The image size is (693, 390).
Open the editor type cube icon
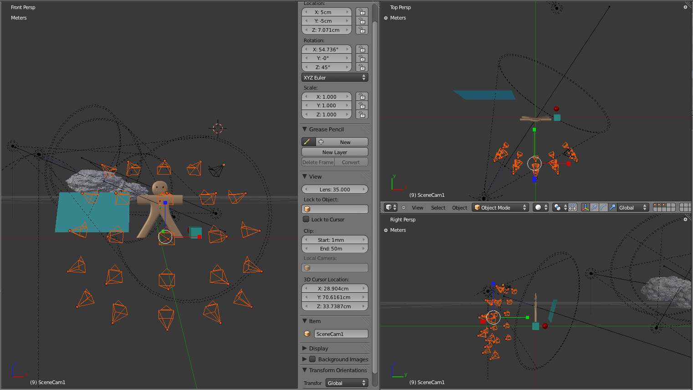pyautogui.click(x=391, y=208)
